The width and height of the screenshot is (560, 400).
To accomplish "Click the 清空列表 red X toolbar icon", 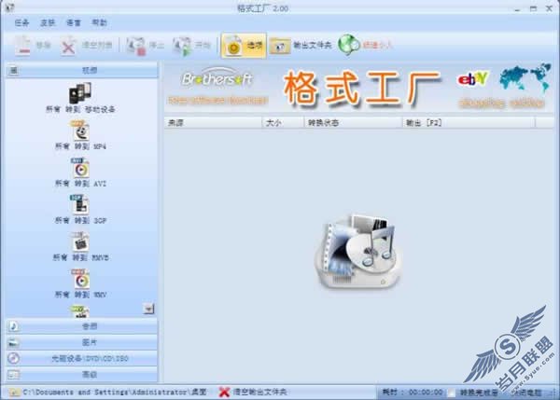I will [68, 46].
